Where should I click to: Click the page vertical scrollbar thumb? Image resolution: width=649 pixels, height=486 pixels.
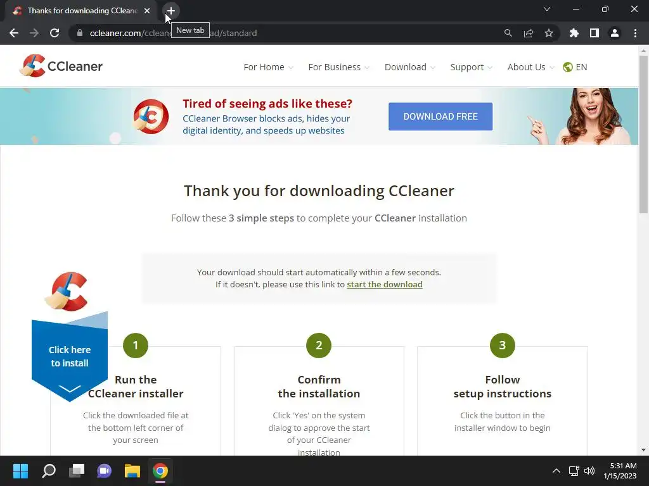click(643, 134)
